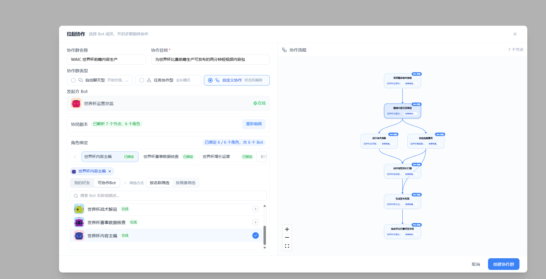Image resolution: width=546 pixels, height=279 pixels.
Task: Click the bot list scroll up arrow
Action: [265, 206]
